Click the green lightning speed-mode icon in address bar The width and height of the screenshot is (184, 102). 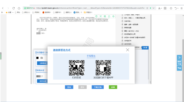click(x=150, y=8)
